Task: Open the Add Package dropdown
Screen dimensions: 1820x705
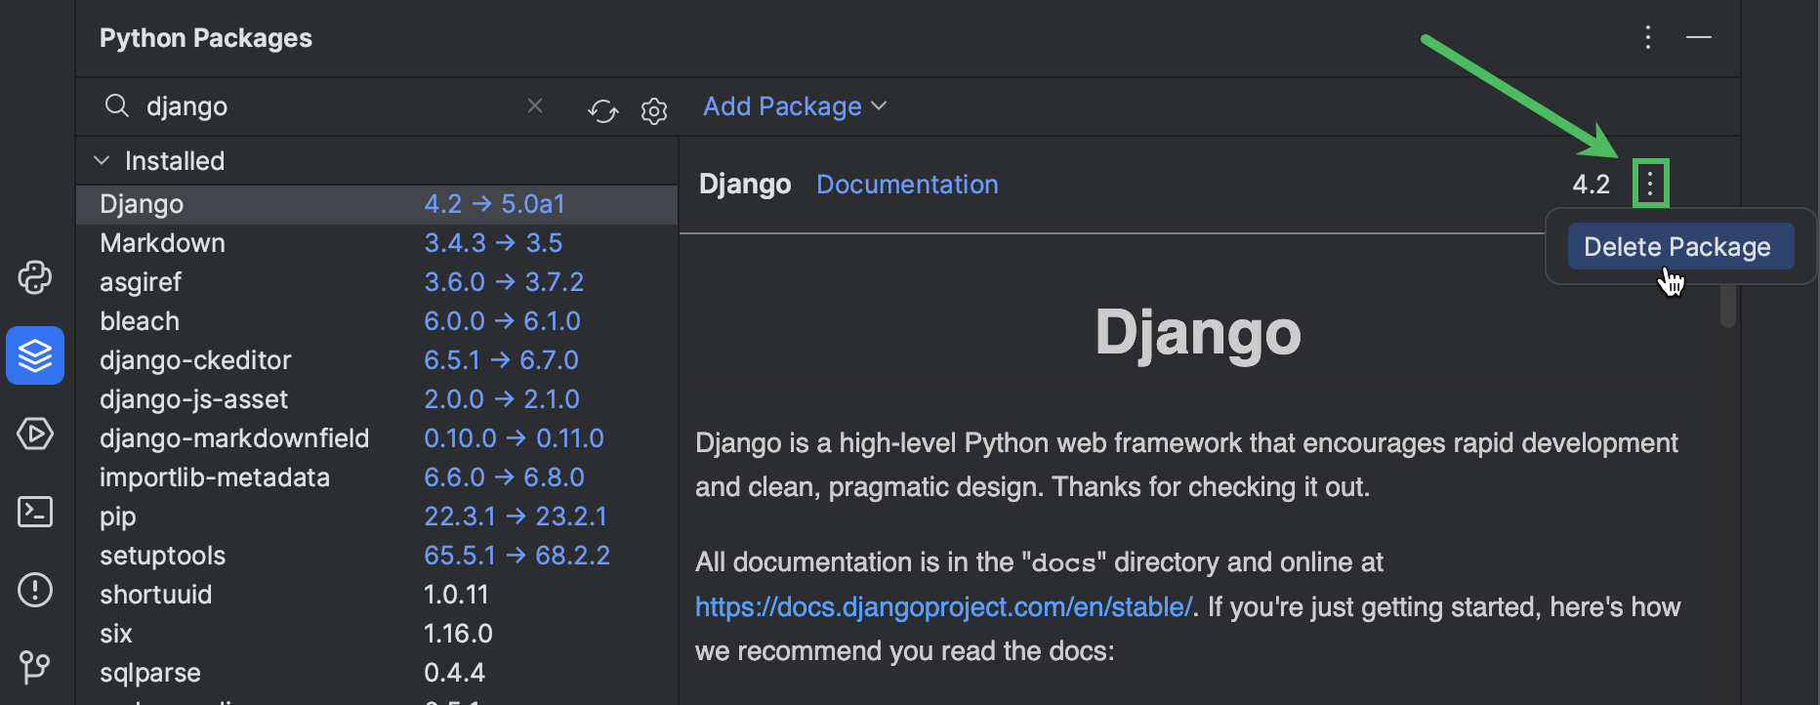Action: coord(795,106)
